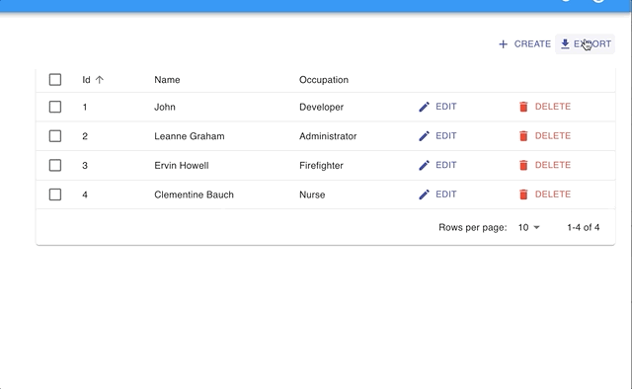Sort by the Id column header
632x389 pixels.
[x=93, y=80]
